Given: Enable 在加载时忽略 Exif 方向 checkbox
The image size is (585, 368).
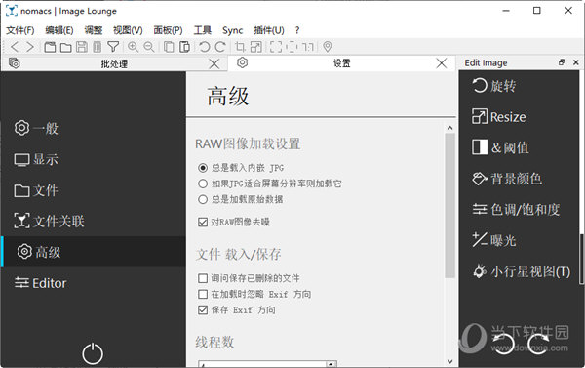Looking at the screenshot, I should click(254, 294).
